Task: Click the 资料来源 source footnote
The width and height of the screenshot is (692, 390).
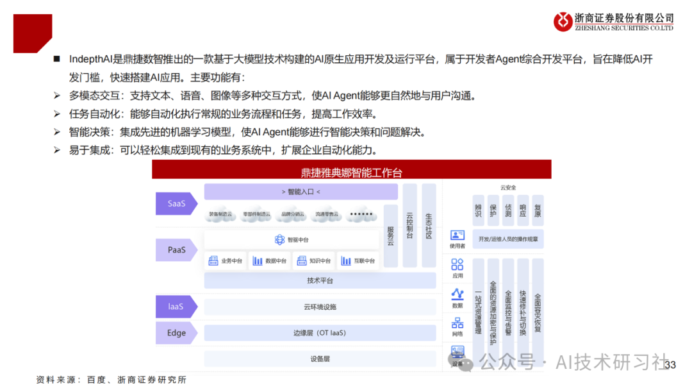Action: click(x=111, y=380)
